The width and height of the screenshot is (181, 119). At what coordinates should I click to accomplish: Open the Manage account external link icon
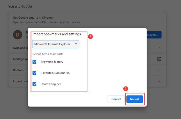[159, 59]
